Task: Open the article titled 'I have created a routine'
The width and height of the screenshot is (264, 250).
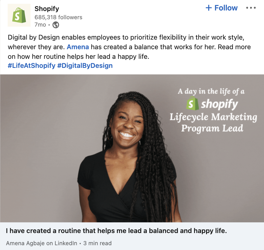Action: click(x=116, y=231)
